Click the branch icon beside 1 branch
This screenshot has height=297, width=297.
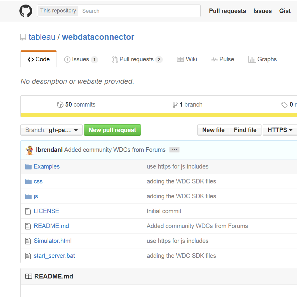click(175, 105)
